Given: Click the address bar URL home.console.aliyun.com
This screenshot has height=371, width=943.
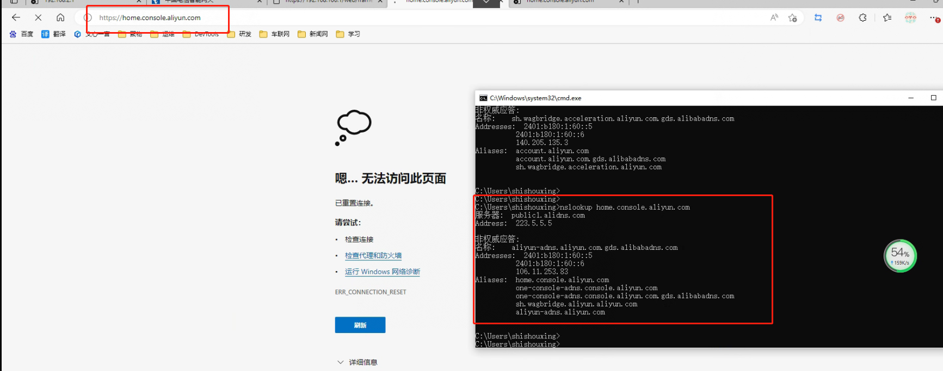Looking at the screenshot, I should pos(150,17).
